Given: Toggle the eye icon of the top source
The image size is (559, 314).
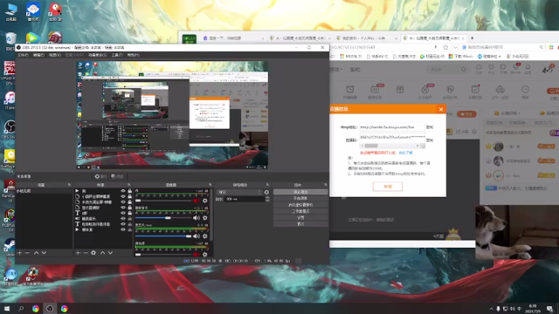Looking at the screenshot, I should 123,191.
